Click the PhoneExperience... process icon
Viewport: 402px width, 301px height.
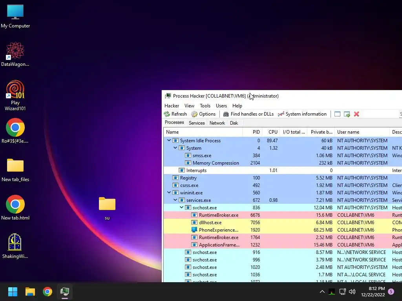pyautogui.click(x=194, y=230)
